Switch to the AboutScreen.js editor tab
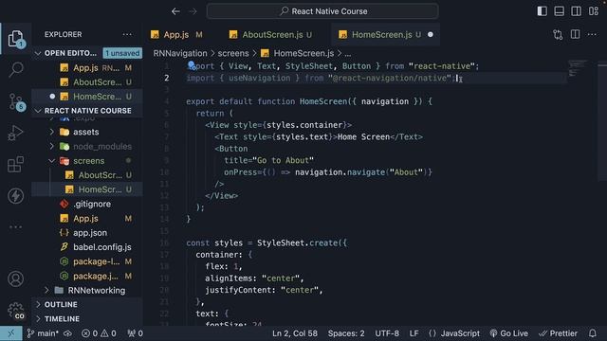The height and width of the screenshot is (341, 607). [x=270, y=35]
